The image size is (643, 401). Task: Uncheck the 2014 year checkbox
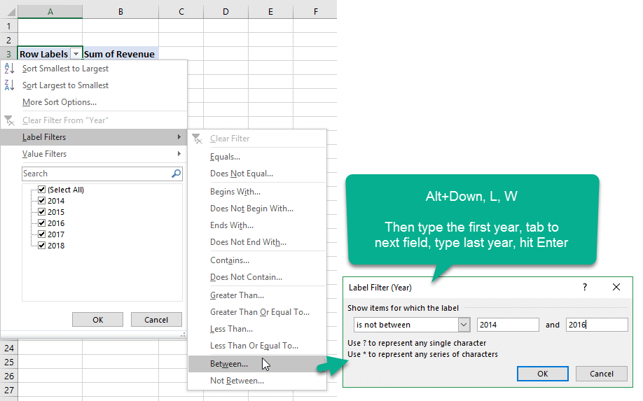pyautogui.click(x=42, y=201)
